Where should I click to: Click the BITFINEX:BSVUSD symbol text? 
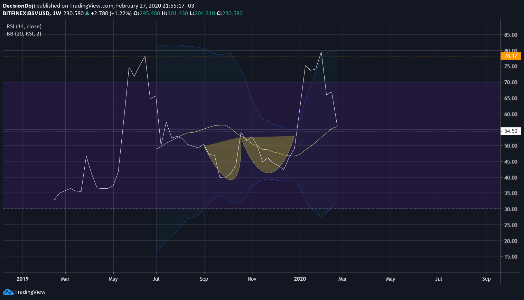coord(26,13)
